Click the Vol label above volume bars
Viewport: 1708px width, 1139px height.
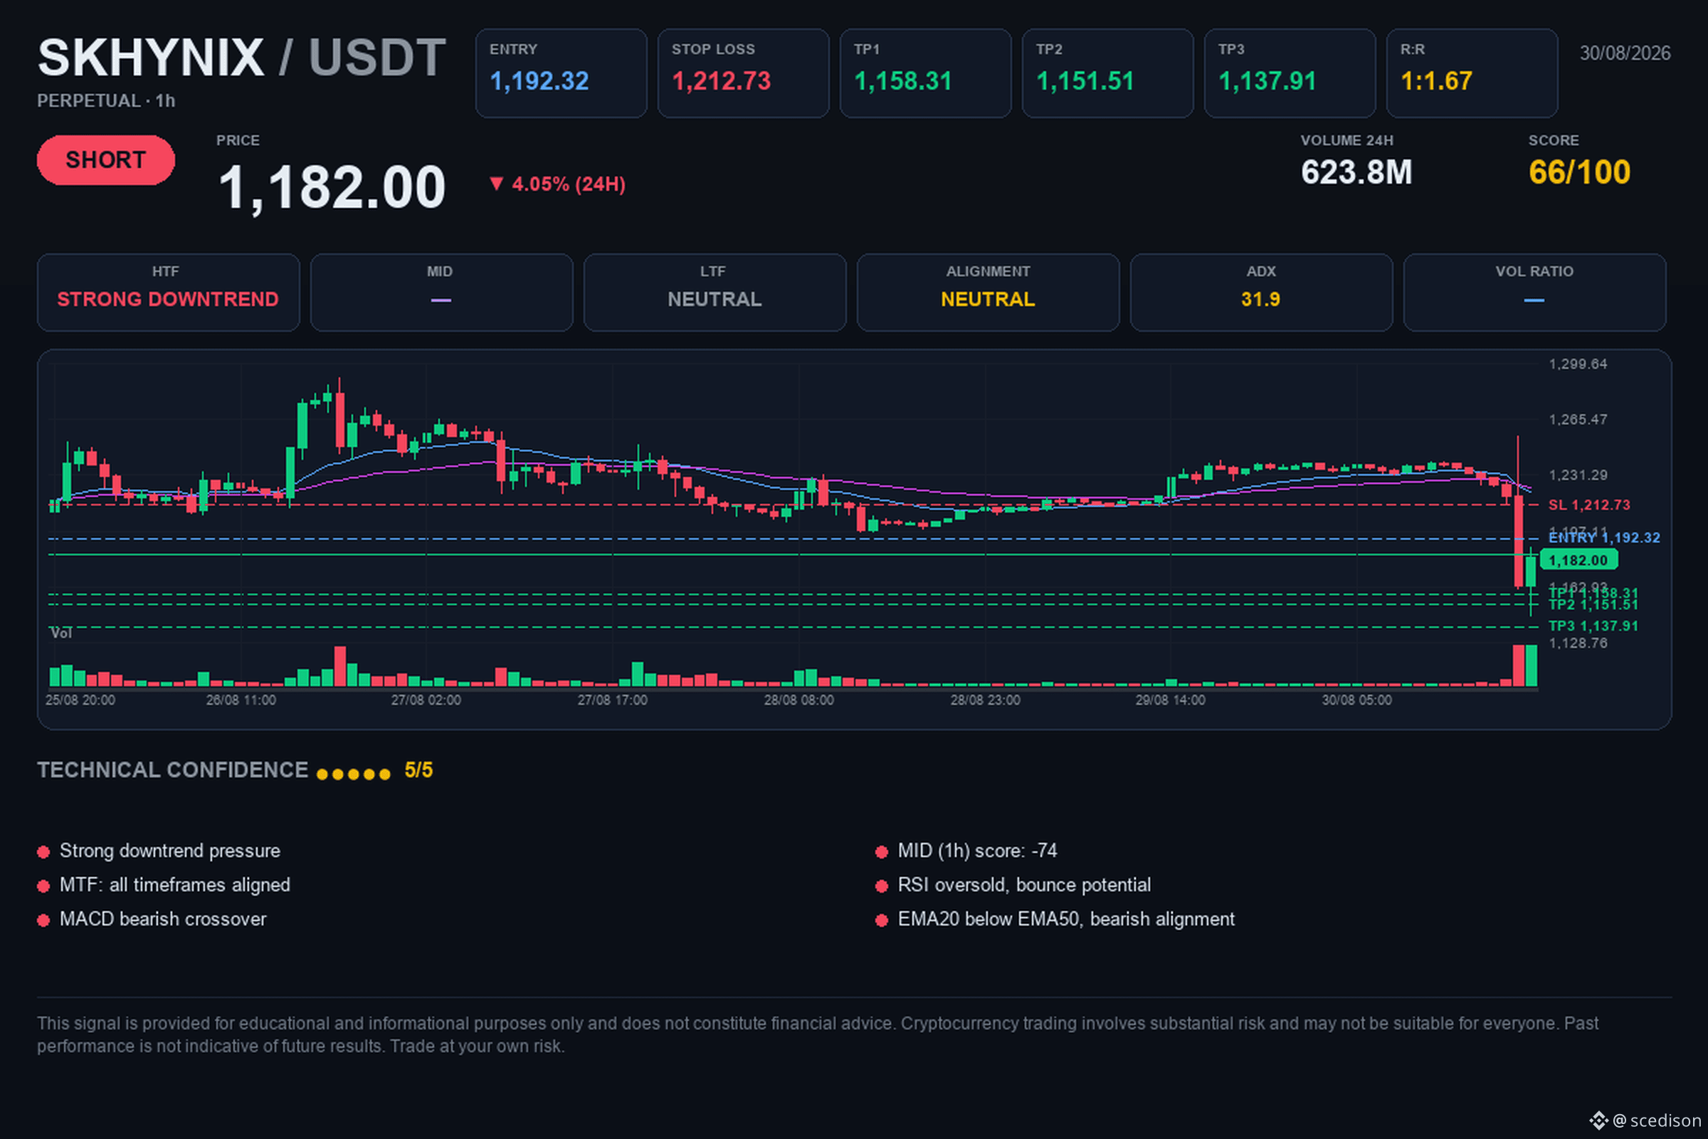pyautogui.click(x=61, y=634)
